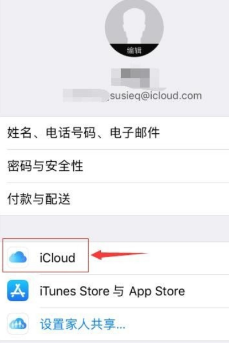
Task: Tap the gray profile avatar silhouette
Action: [134, 27]
